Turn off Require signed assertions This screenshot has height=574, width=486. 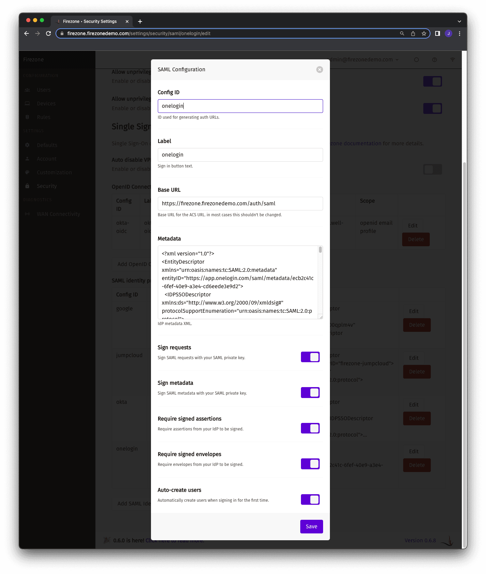[310, 428]
